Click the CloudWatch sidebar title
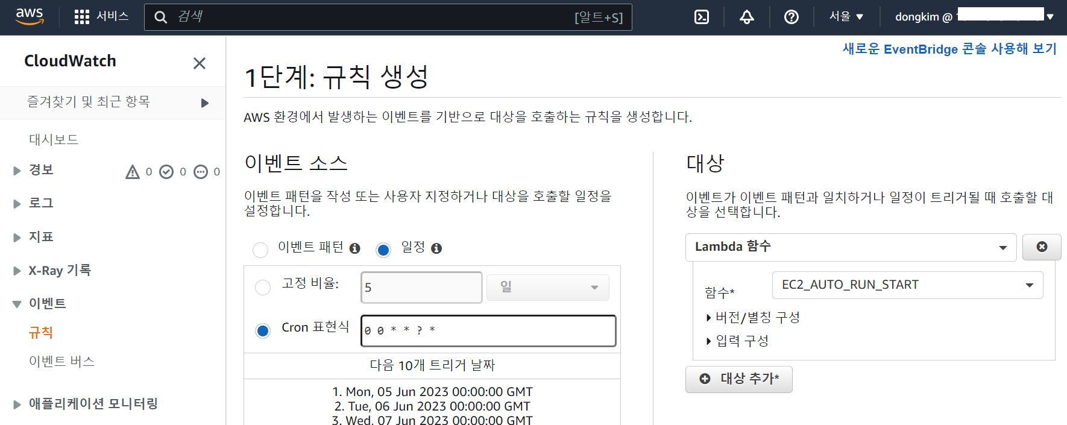 (x=70, y=61)
